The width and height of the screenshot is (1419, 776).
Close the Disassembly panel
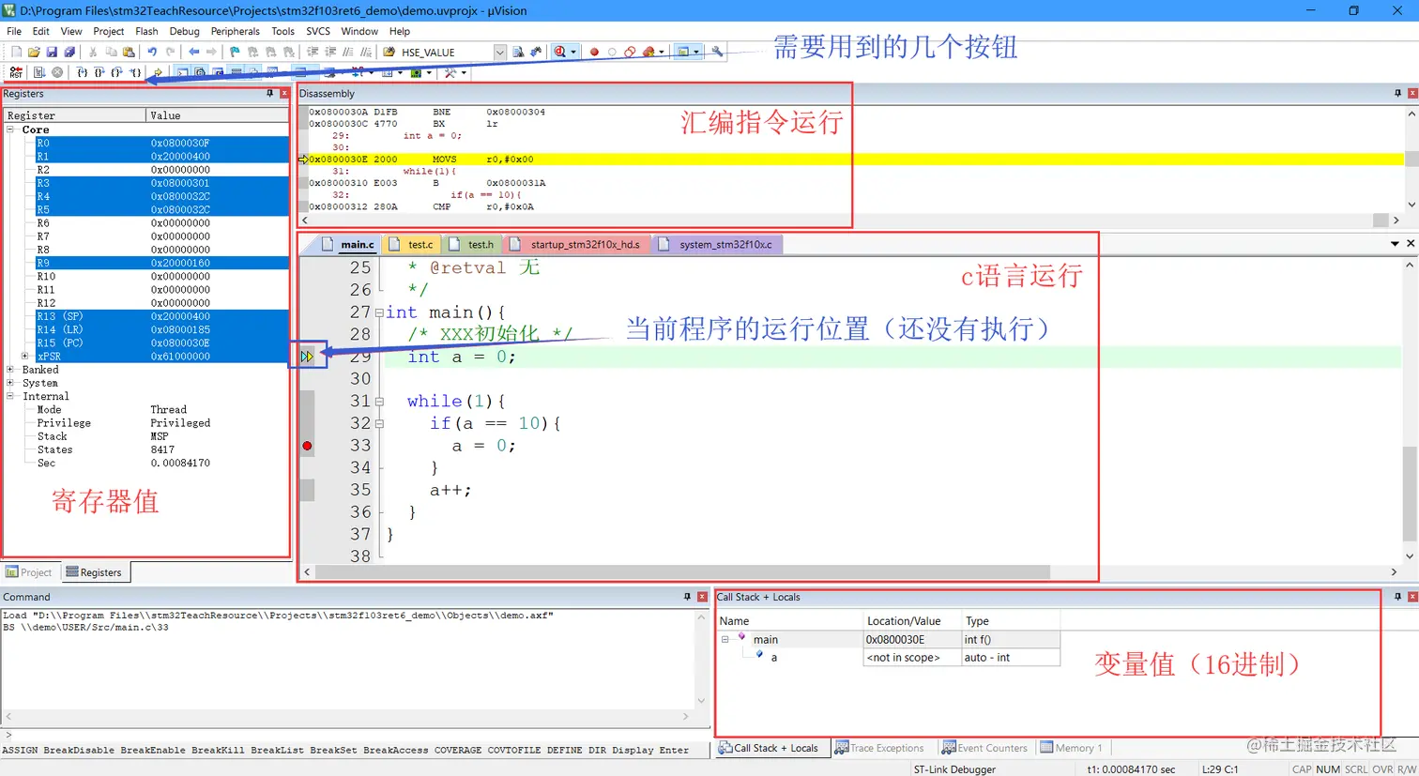(1412, 94)
